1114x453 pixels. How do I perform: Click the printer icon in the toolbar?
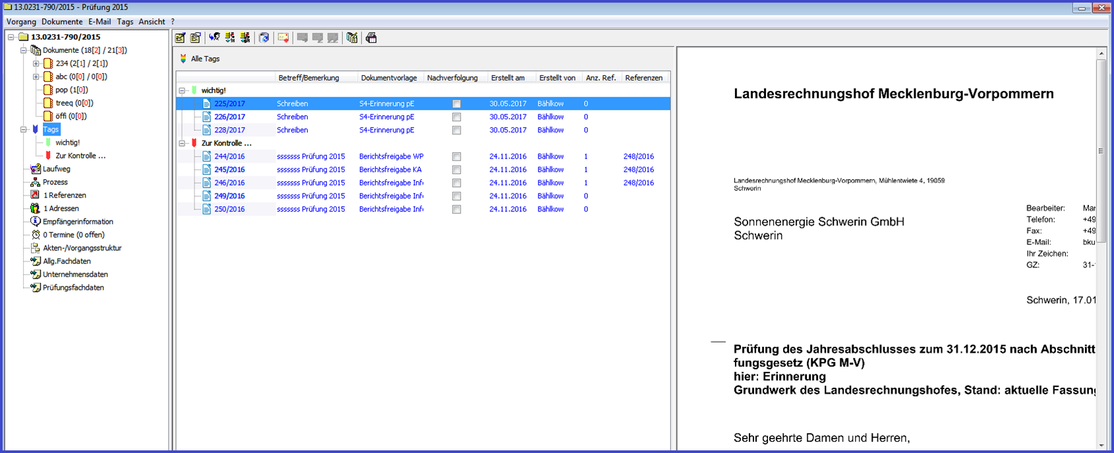coord(371,38)
